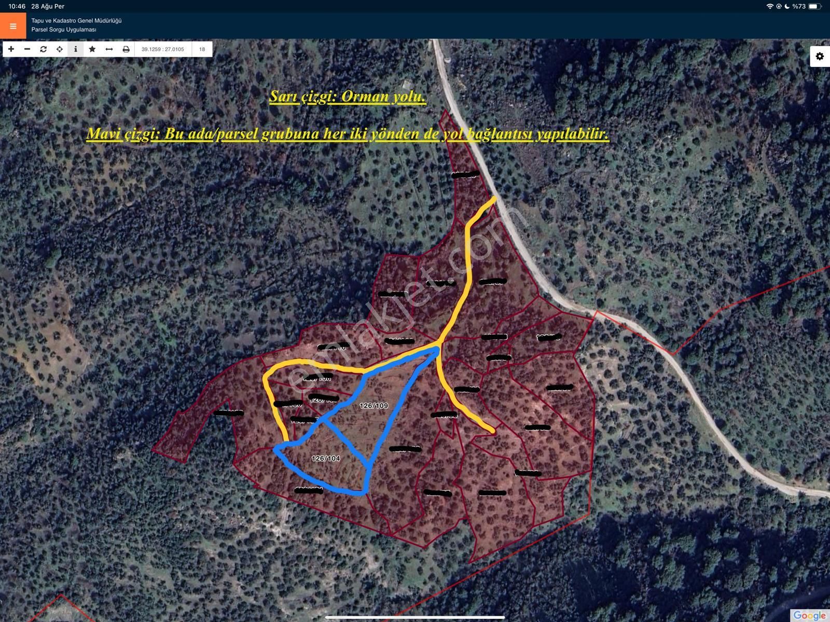Click the Parsel Sorgu Uygulaması title
This screenshot has width=830, height=622.
click(64, 30)
